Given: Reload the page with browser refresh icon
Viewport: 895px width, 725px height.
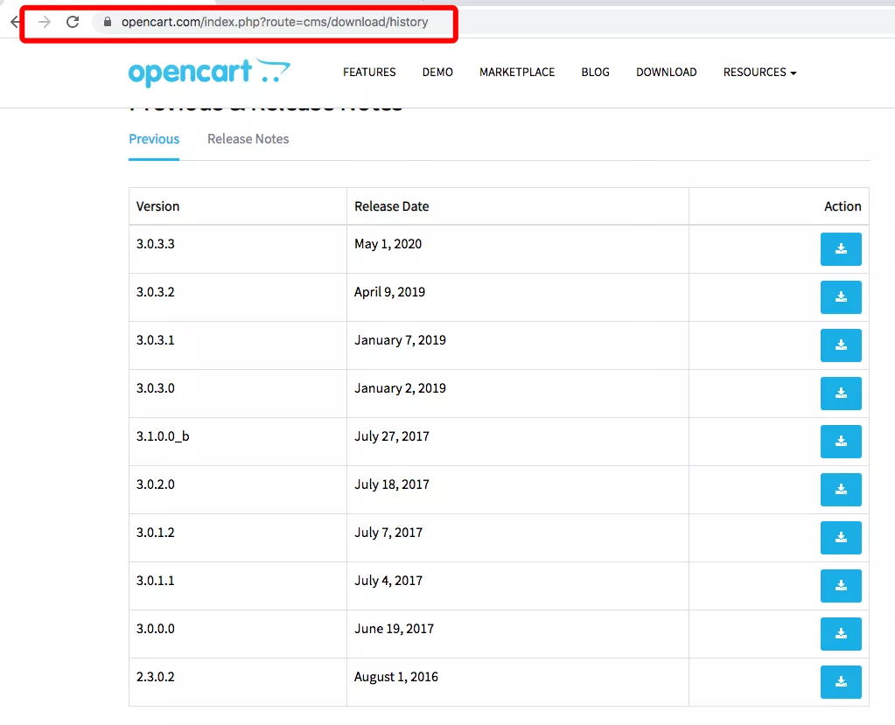Looking at the screenshot, I should pyautogui.click(x=73, y=22).
